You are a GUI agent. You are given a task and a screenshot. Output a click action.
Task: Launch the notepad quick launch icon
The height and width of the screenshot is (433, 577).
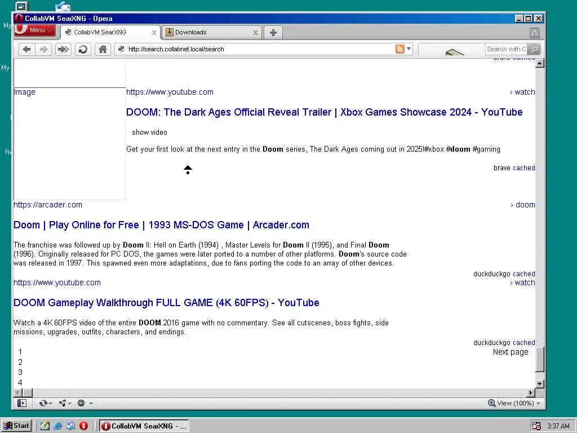[x=45, y=426]
